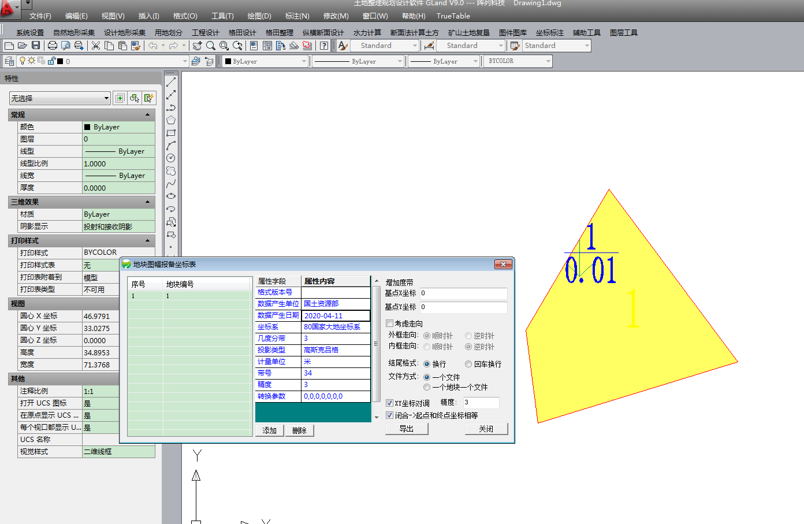Open the 文件(F) menu
The width and height of the screenshot is (804, 524).
40,16
